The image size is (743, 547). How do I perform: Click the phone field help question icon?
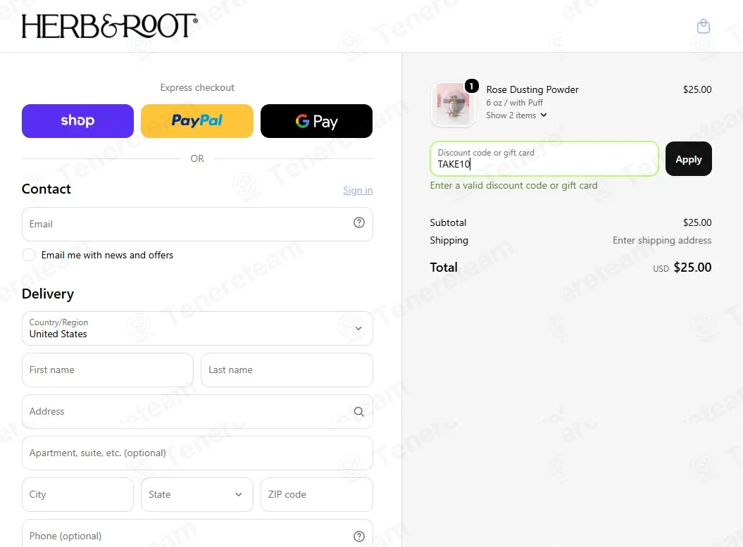359,536
